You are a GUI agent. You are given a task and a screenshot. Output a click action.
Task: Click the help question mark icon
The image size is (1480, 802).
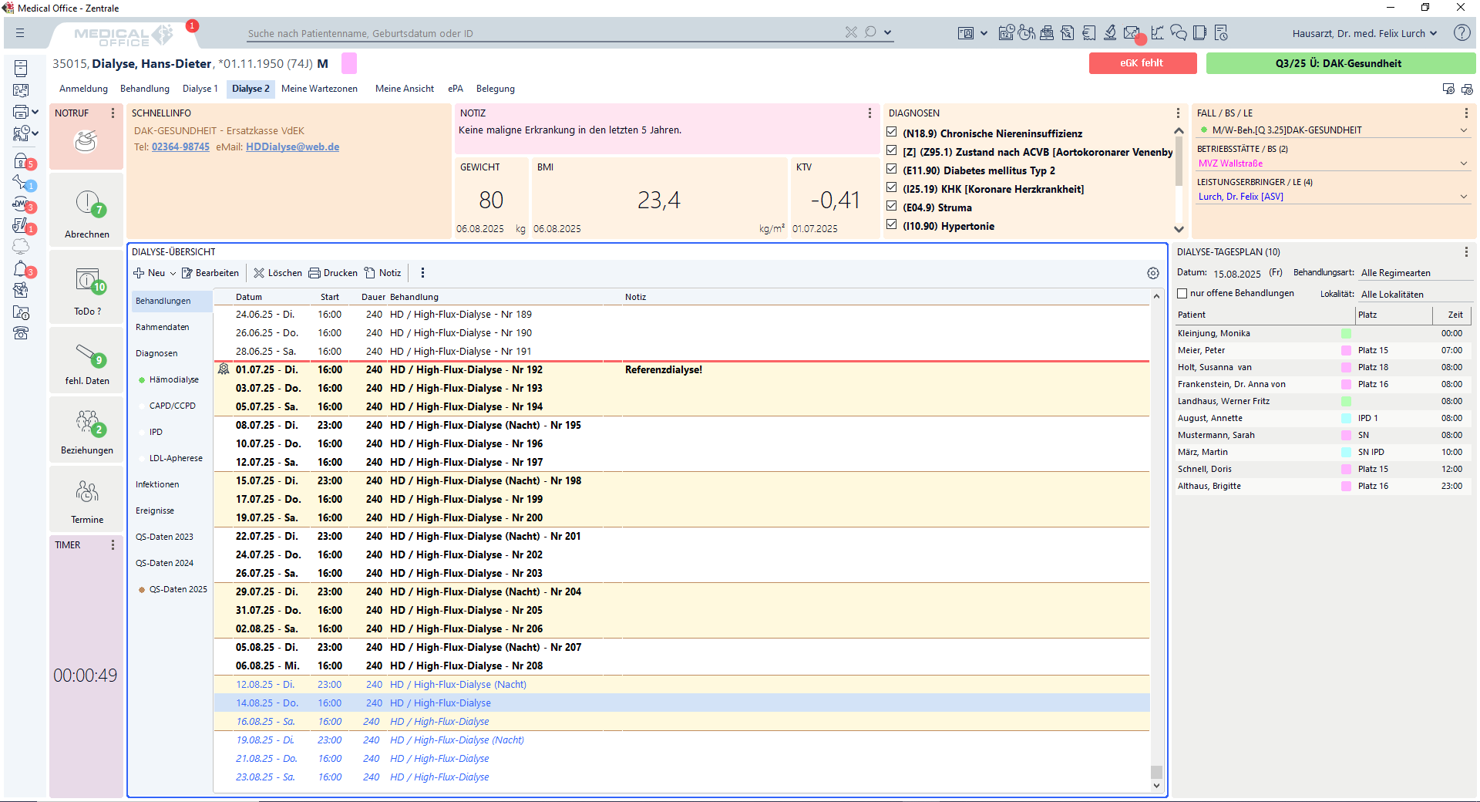click(1461, 32)
